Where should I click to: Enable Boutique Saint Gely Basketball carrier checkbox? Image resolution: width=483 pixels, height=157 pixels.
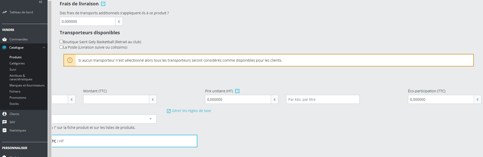[61, 42]
